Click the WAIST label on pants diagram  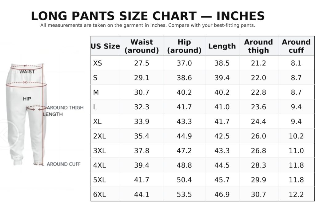coord(27,72)
